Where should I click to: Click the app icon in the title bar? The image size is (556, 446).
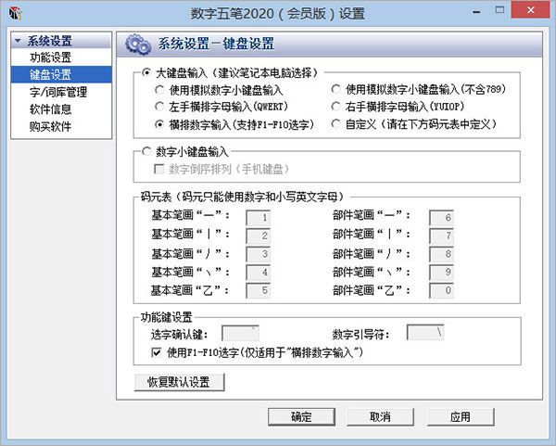click(x=16, y=13)
